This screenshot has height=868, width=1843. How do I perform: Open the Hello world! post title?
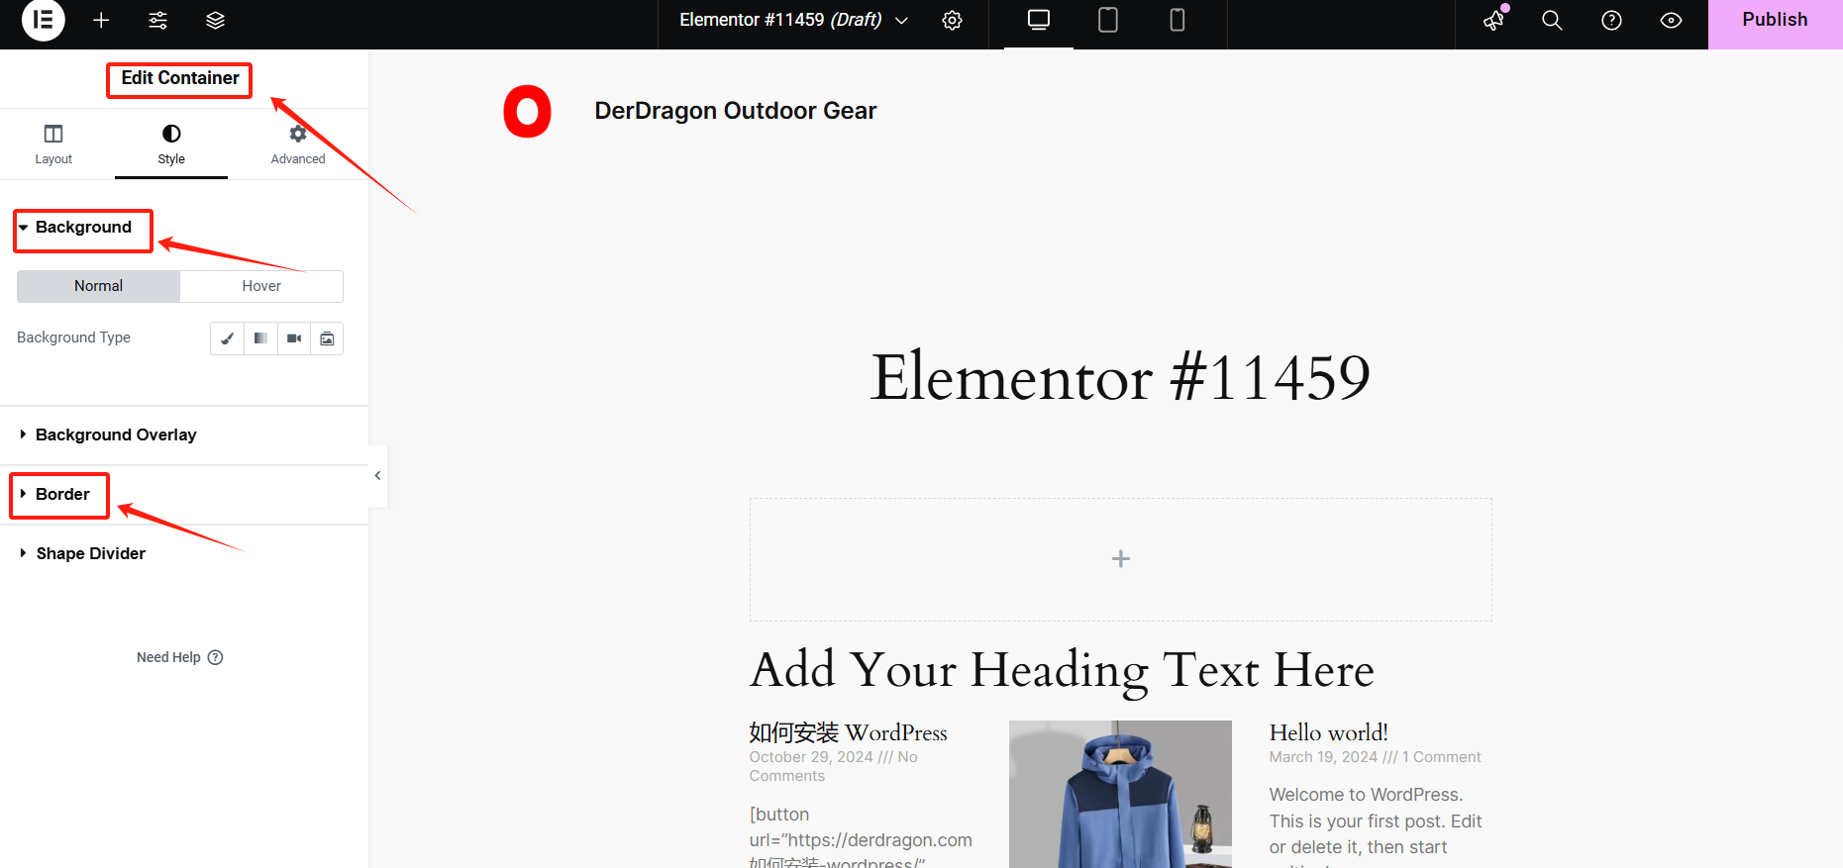click(x=1328, y=732)
